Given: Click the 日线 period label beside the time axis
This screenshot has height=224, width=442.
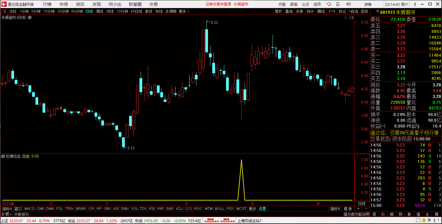Looking at the screenshot, I should pyautogui.click(x=362, y=204).
